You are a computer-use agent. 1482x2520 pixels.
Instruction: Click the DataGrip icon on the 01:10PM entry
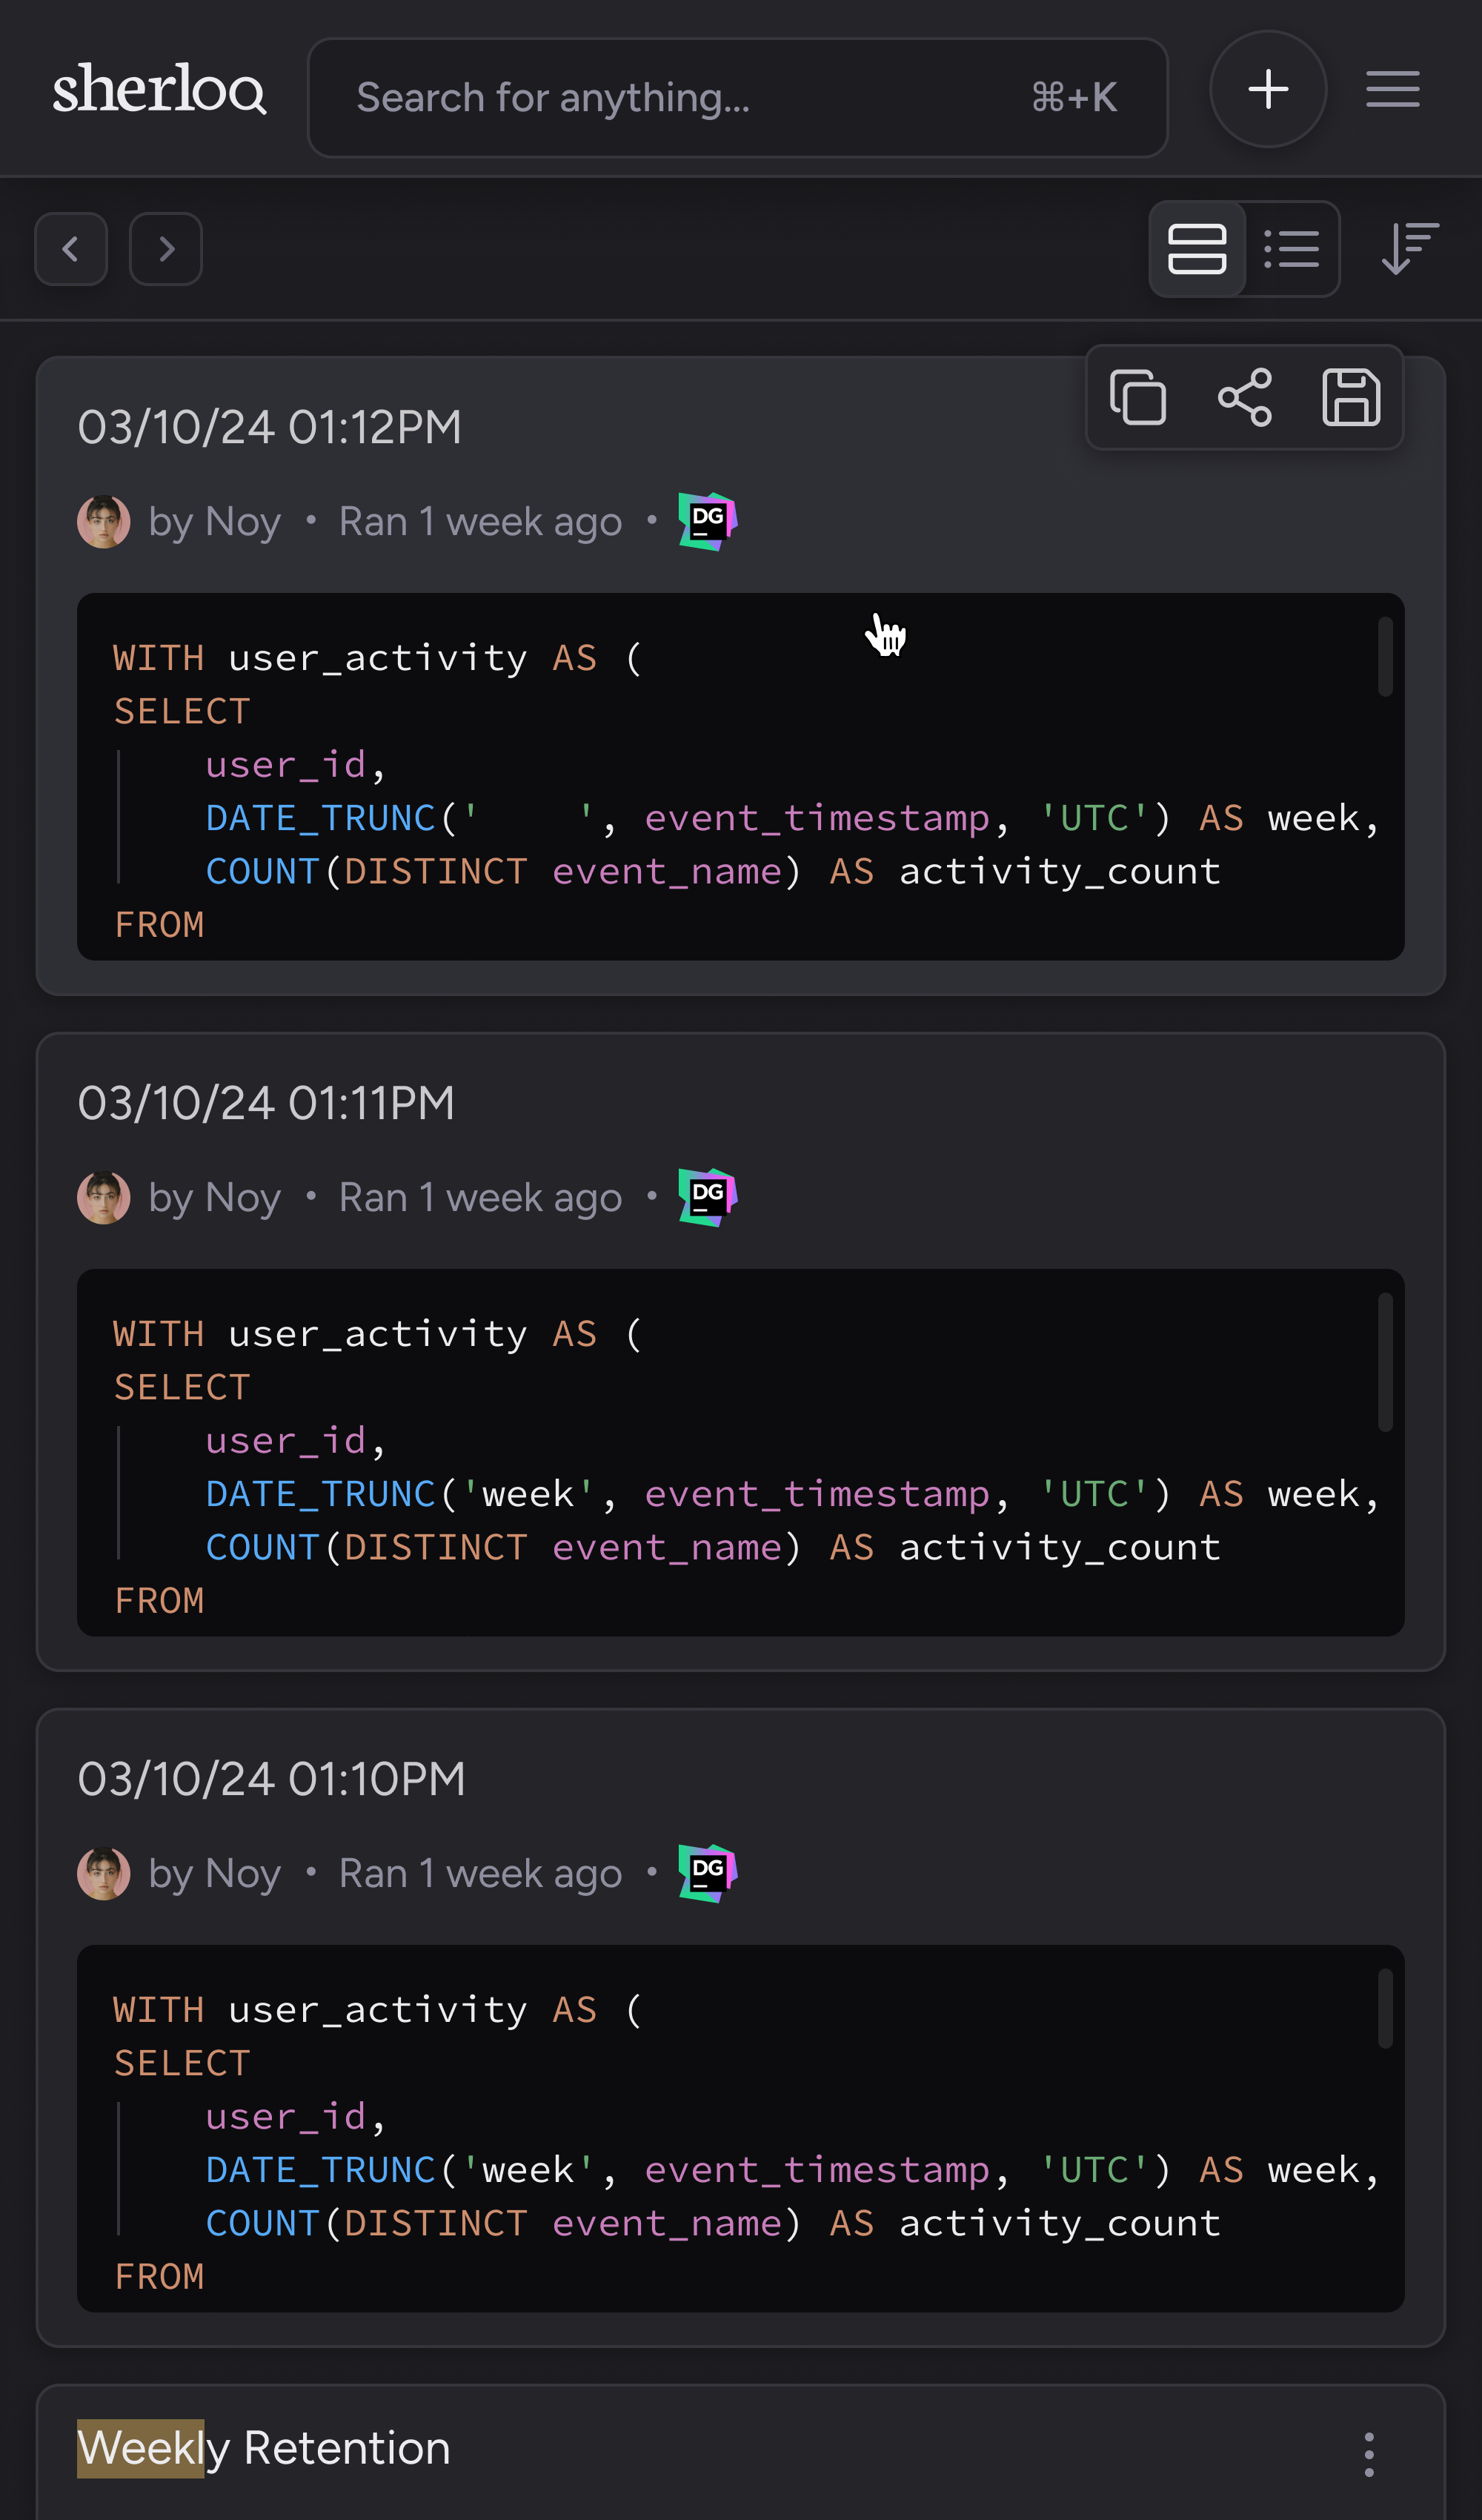coord(708,1872)
